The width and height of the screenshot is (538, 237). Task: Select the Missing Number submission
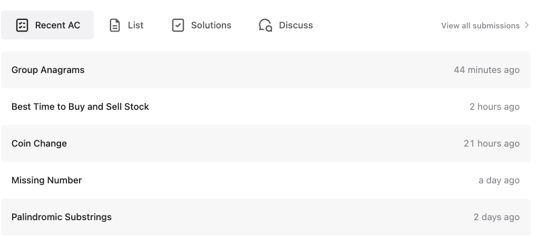[46, 180]
